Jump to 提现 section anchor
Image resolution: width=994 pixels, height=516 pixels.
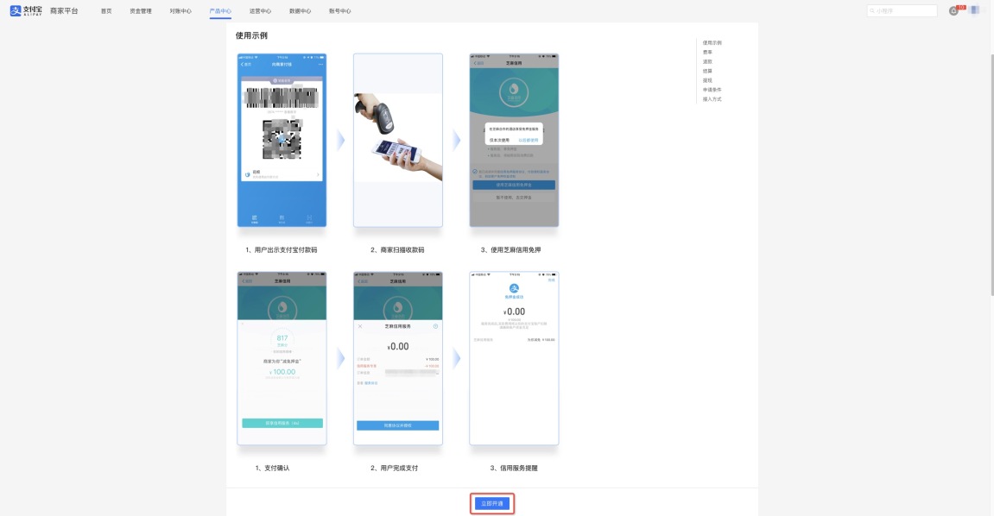707,80
